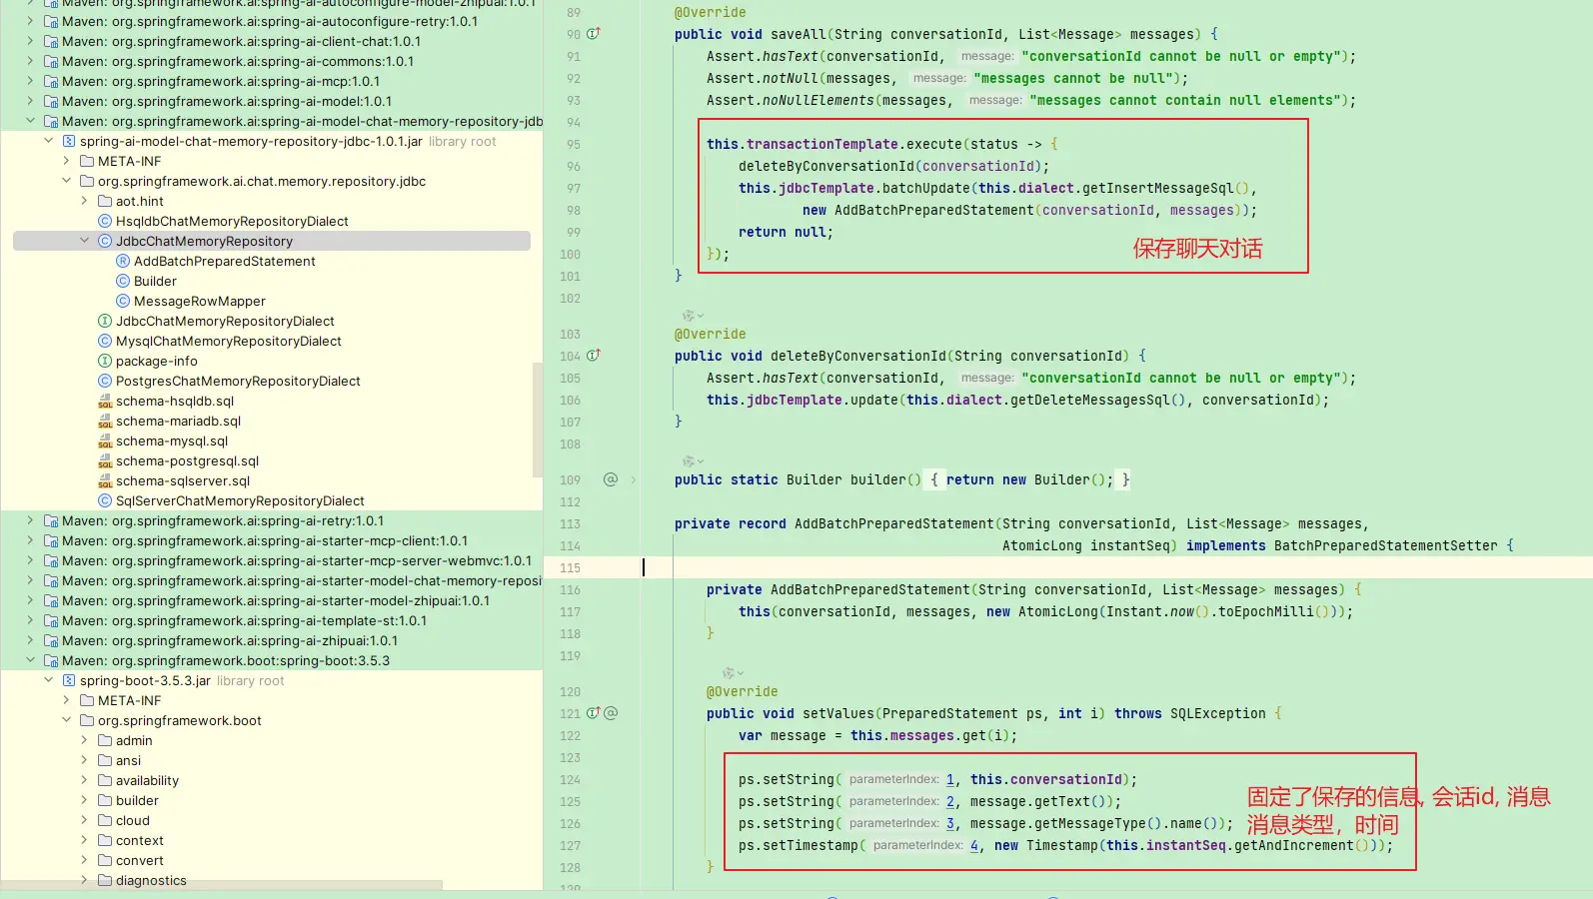The width and height of the screenshot is (1593, 899).
Task: Collapse the JdbcChatMemoryRepository class node
Action: click(x=85, y=241)
